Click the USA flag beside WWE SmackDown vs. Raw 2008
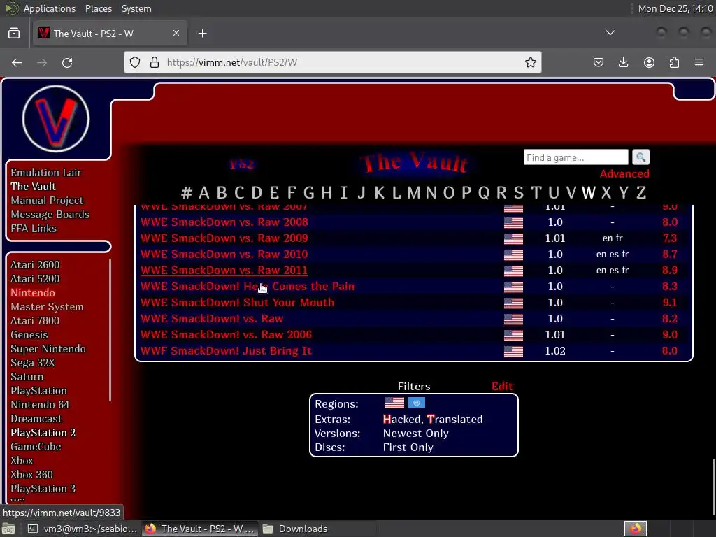The width and height of the screenshot is (716, 537). (x=513, y=222)
